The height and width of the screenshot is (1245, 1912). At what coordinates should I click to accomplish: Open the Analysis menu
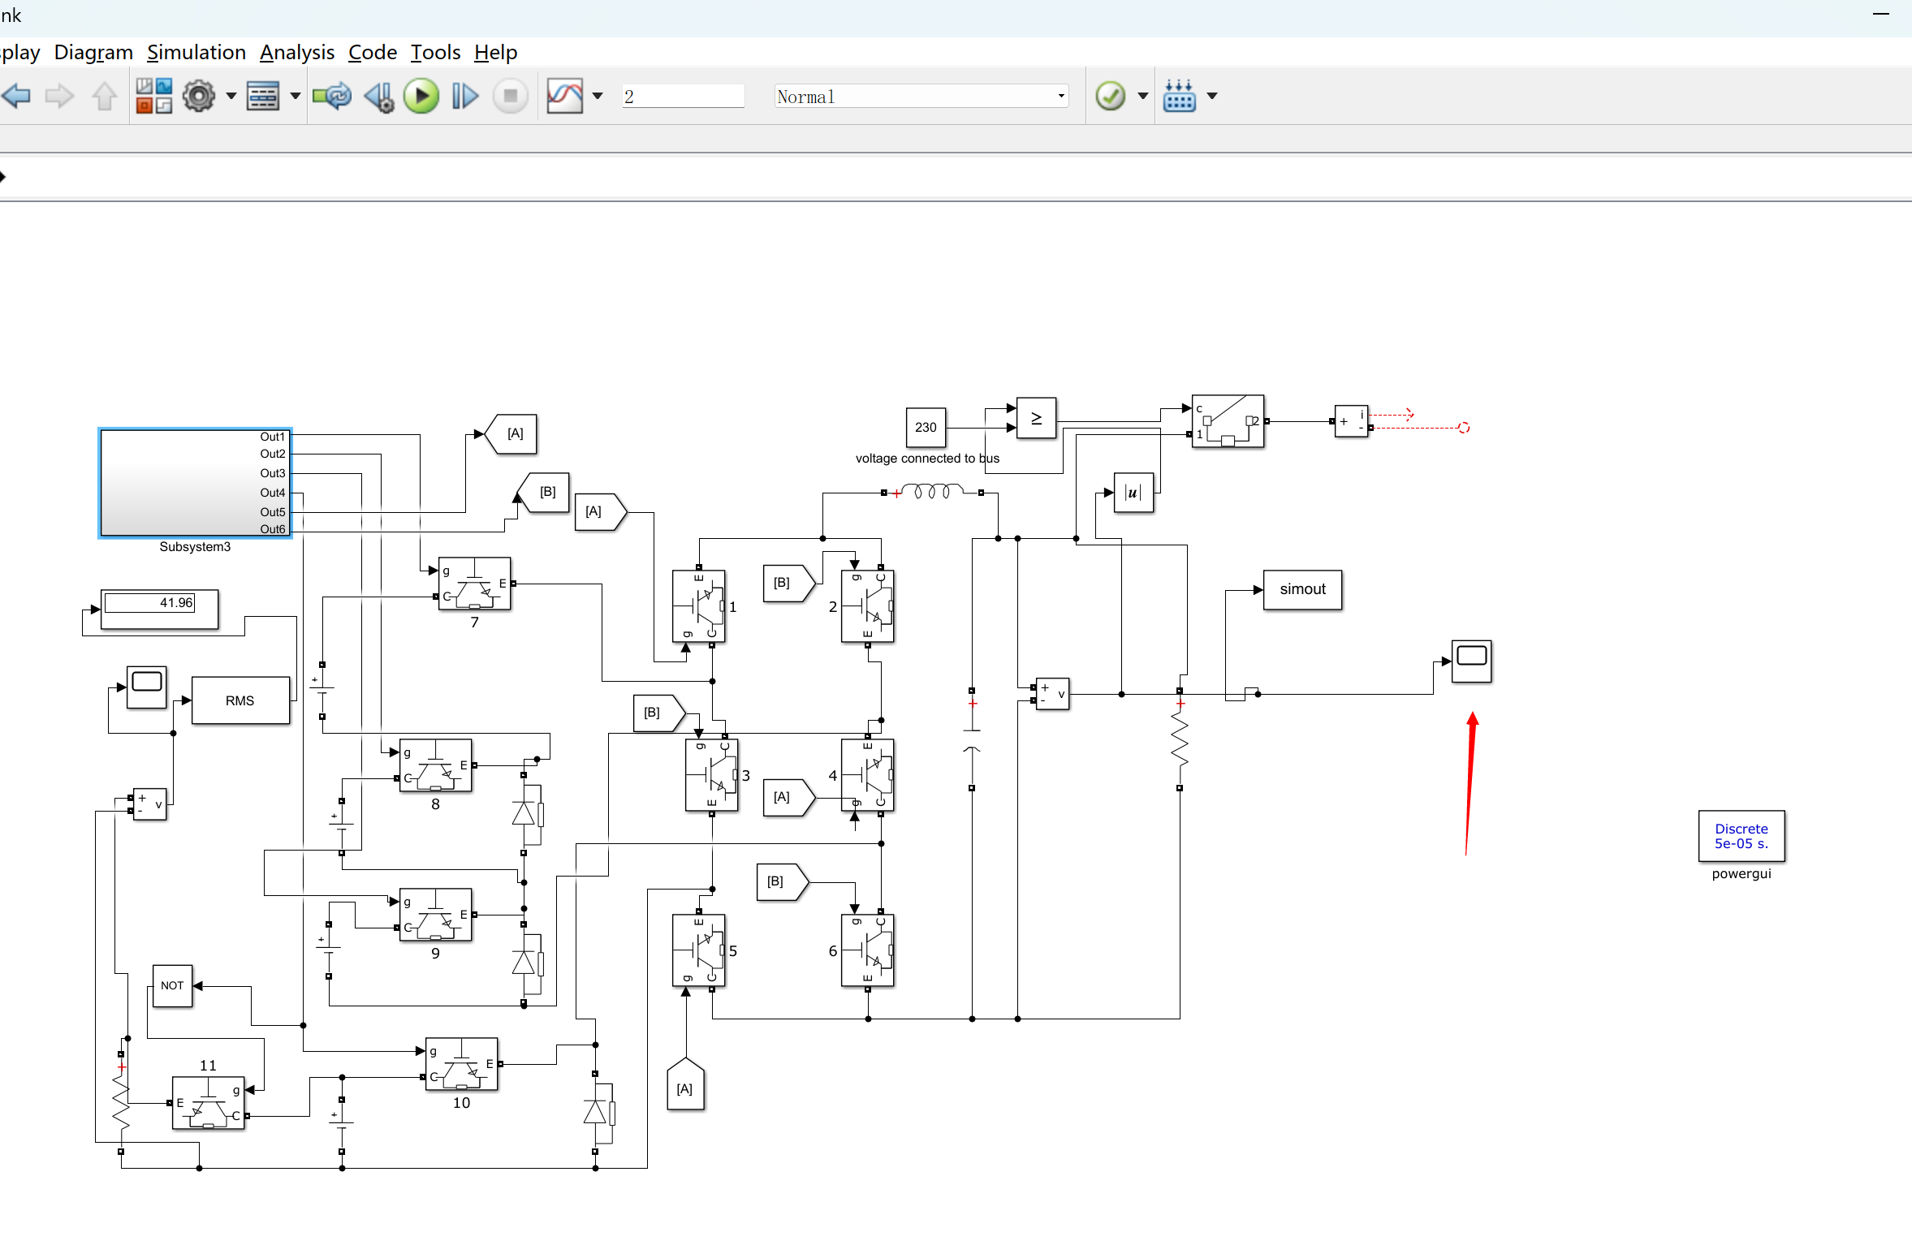[x=297, y=53]
